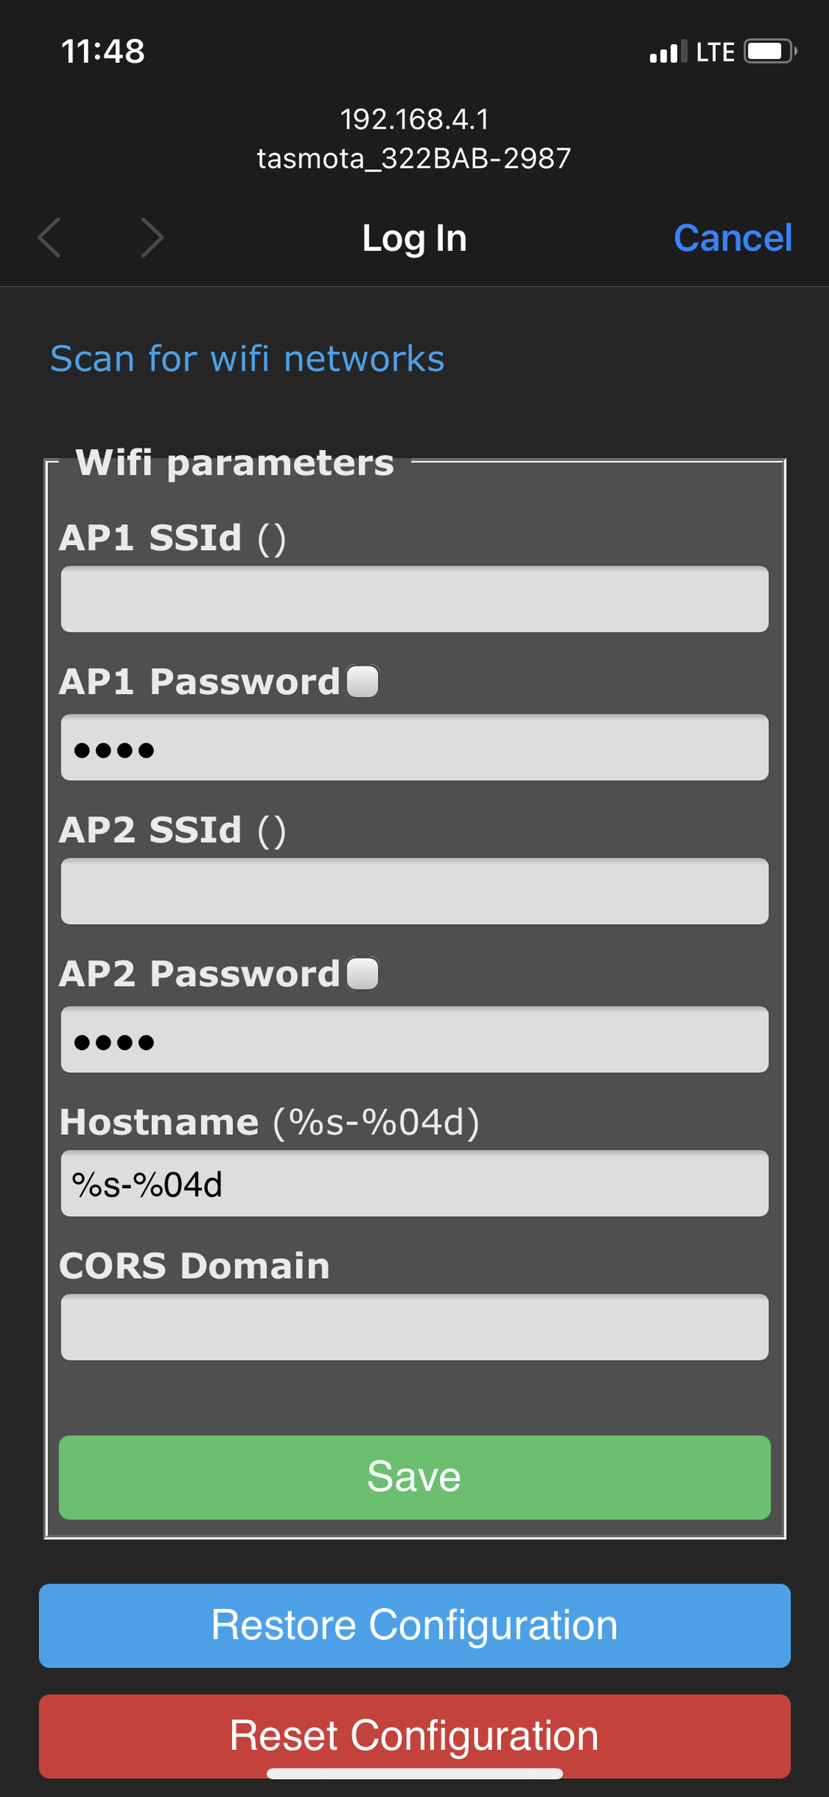Click Restore Configuration button
The image size is (829, 1797).
pos(414,1626)
